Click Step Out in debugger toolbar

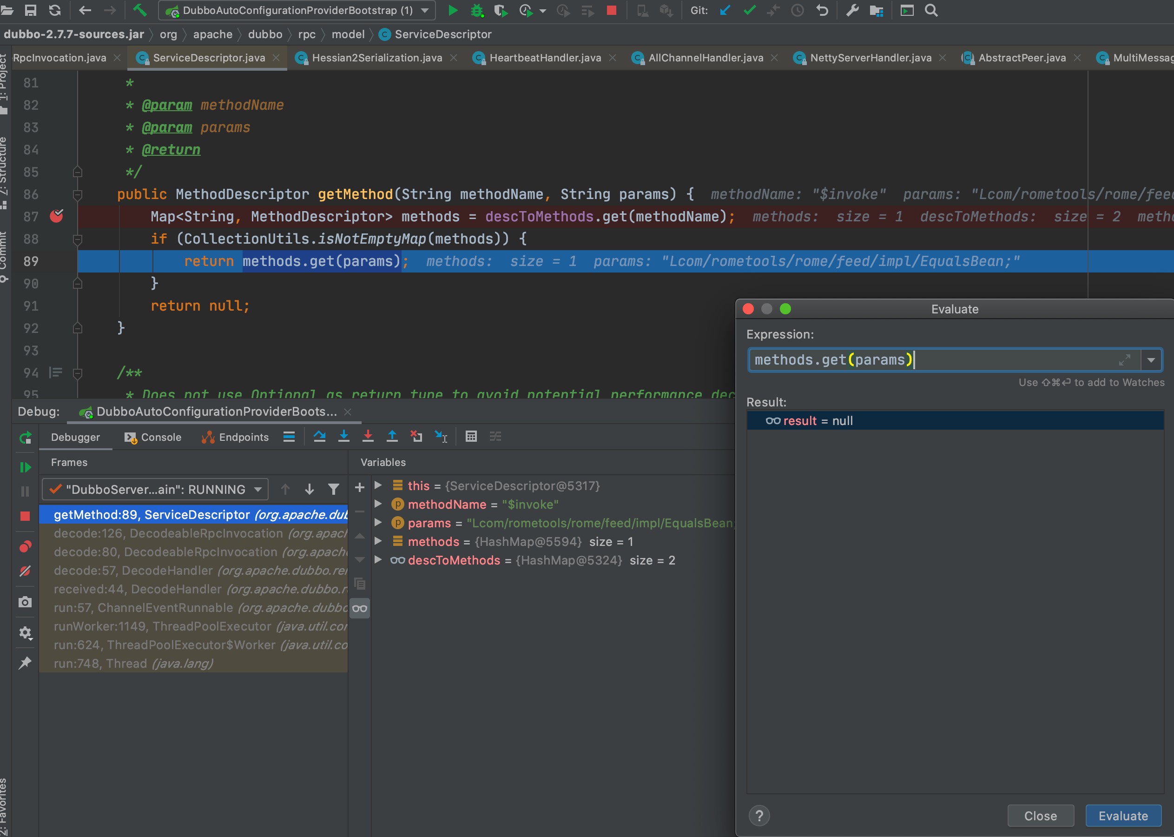pos(392,437)
